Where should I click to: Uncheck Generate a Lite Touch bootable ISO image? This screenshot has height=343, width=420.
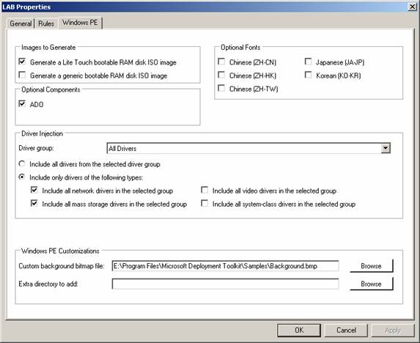22,62
